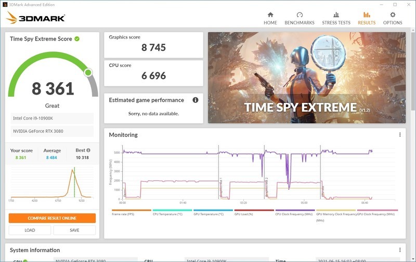This screenshot has width=416, height=262.
Task: Click COMPARE RESULT ONLINE button
Action: coord(52,218)
